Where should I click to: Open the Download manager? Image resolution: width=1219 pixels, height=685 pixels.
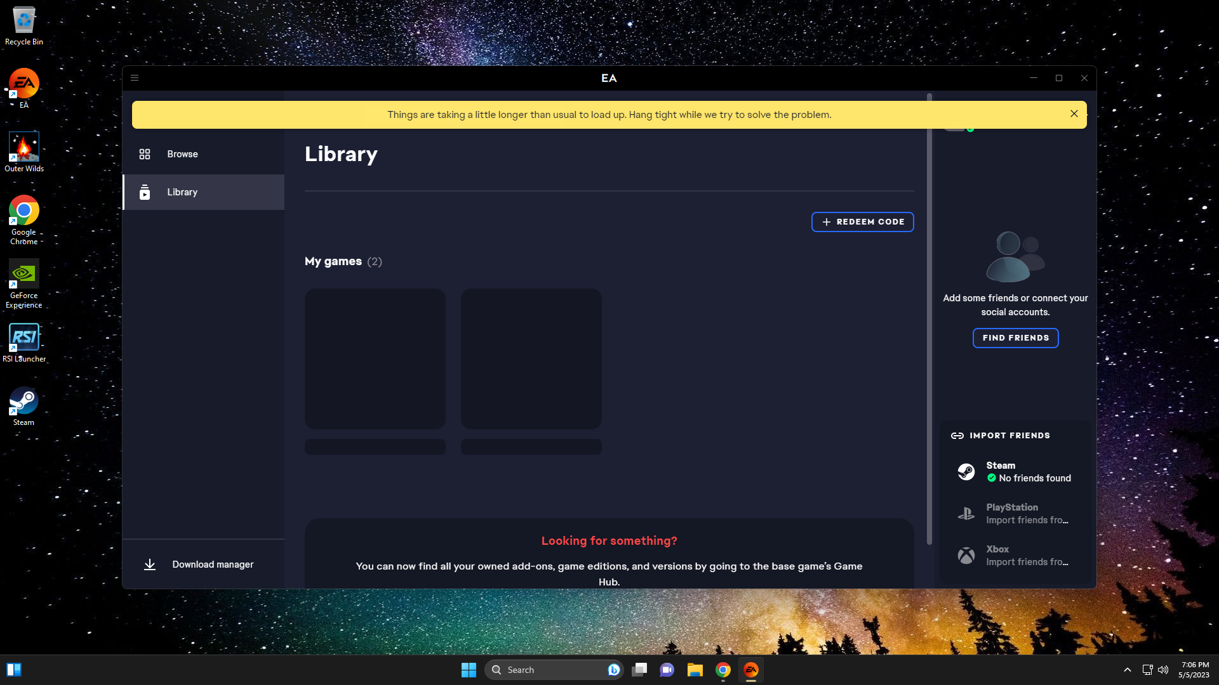click(203, 564)
